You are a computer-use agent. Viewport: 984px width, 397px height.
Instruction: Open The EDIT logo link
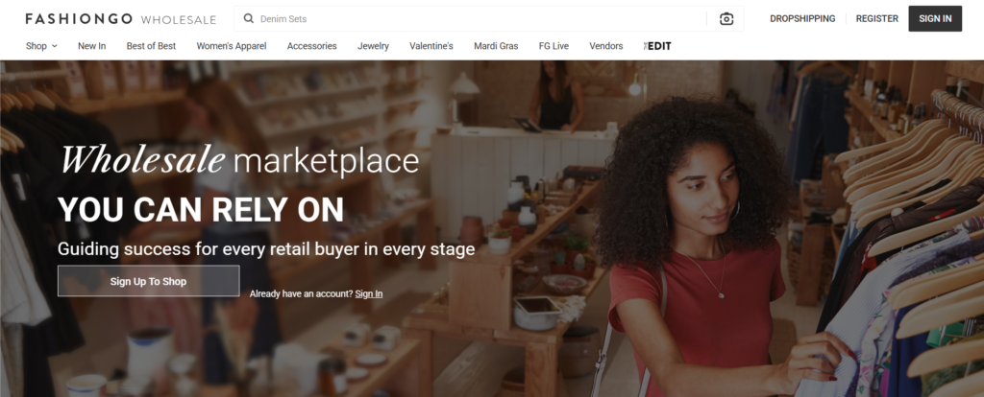pyautogui.click(x=657, y=46)
